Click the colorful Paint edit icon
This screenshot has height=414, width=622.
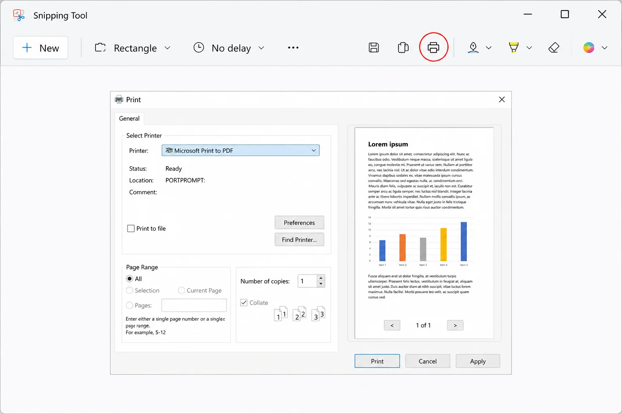589,48
